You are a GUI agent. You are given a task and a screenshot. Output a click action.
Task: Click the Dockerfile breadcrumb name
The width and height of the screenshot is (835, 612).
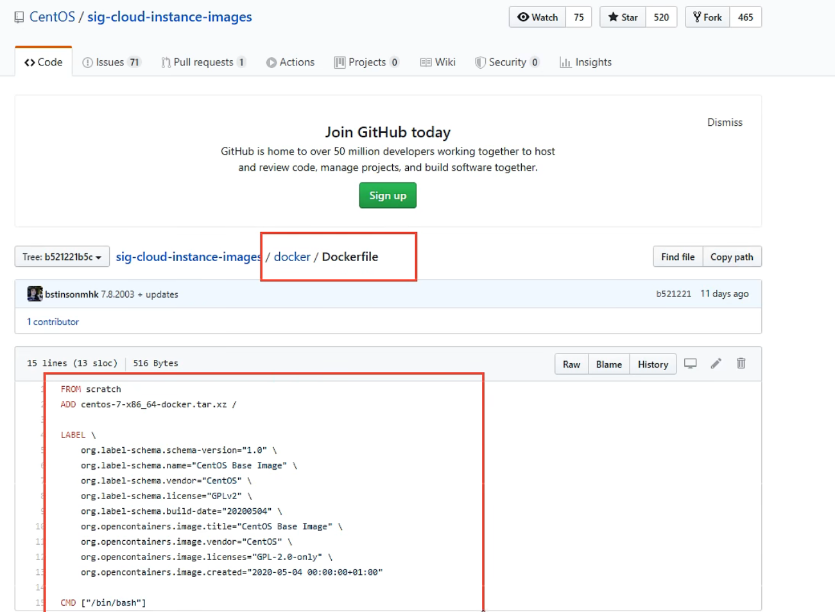pos(350,257)
